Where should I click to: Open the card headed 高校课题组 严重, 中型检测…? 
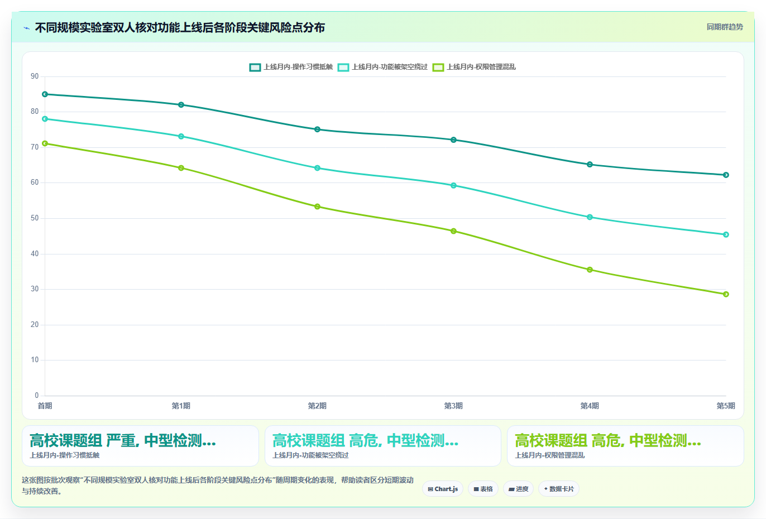tap(140, 446)
